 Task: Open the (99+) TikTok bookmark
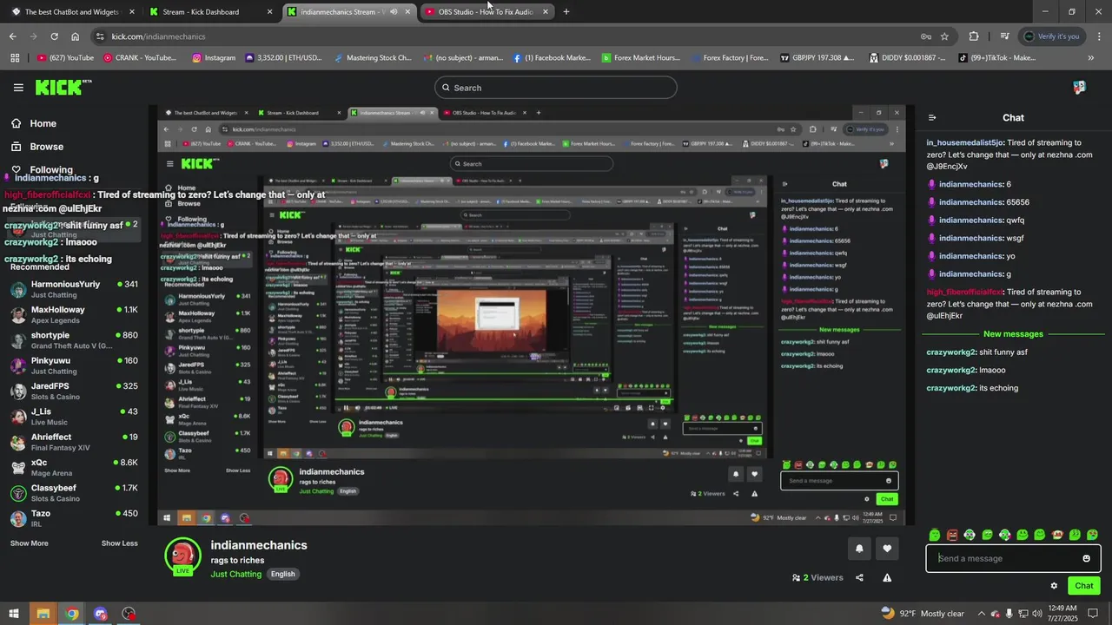pyautogui.click(x=997, y=58)
